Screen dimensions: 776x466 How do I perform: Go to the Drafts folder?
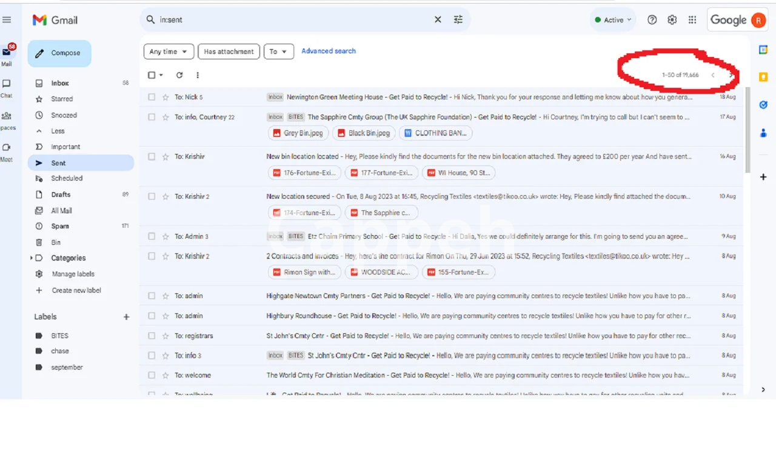(61, 195)
